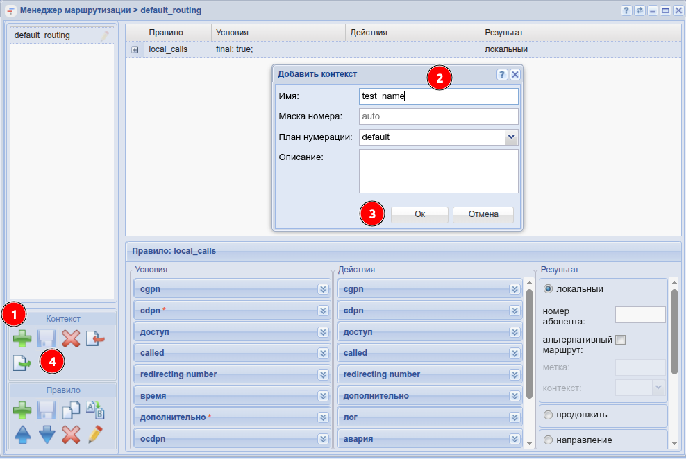This screenshot has width=686, height=459.
Task: Expand the cgpn conditions section
Action: click(323, 289)
